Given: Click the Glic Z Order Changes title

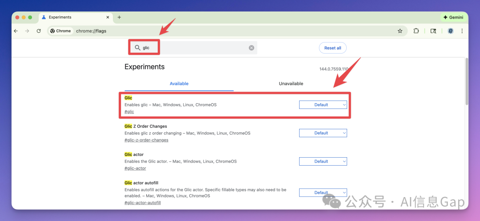Looking at the screenshot, I should tap(146, 126).
